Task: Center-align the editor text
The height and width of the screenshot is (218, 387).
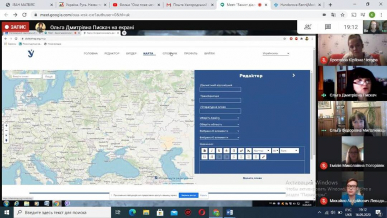Action: tap(241, 157)
